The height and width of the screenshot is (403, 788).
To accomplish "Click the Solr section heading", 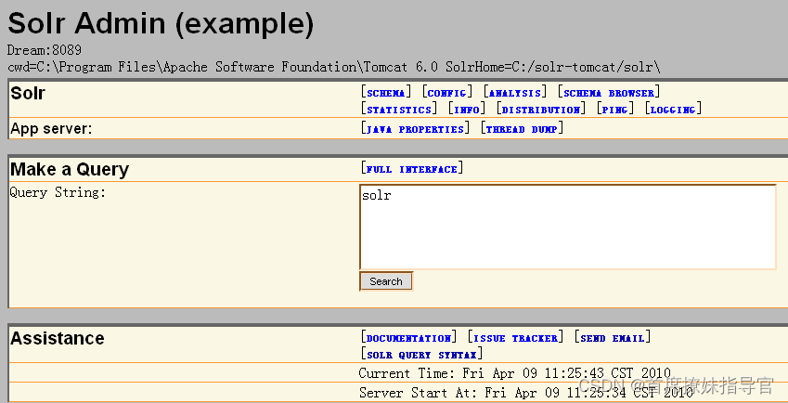I will click(28, 93).
